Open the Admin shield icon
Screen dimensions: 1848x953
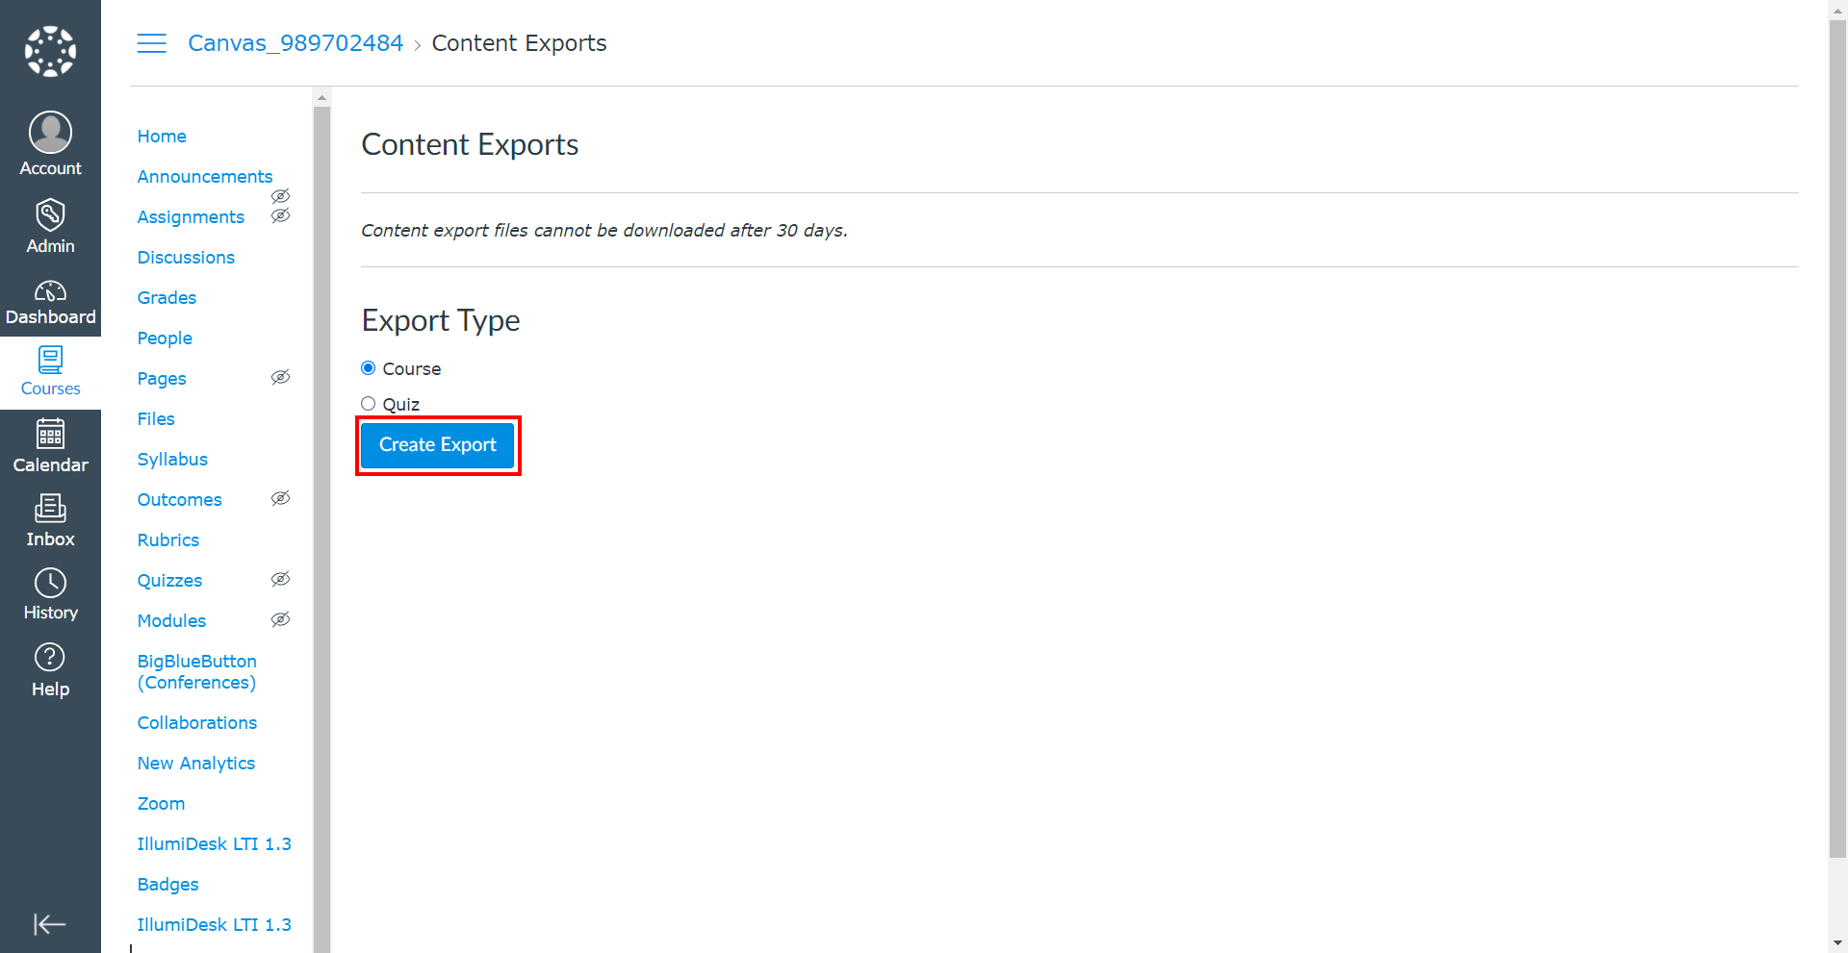coord(50,214)
